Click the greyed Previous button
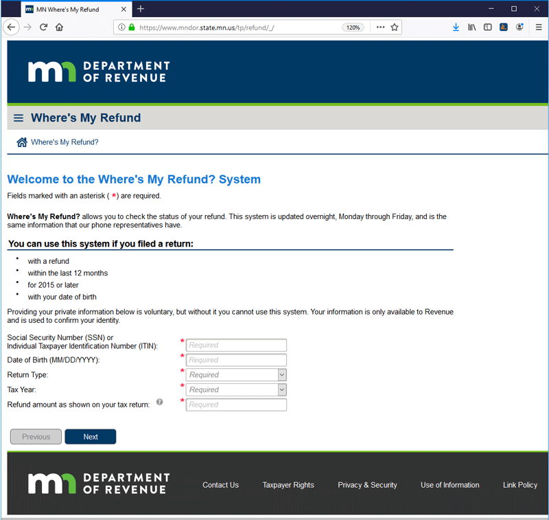 point(36,437)
